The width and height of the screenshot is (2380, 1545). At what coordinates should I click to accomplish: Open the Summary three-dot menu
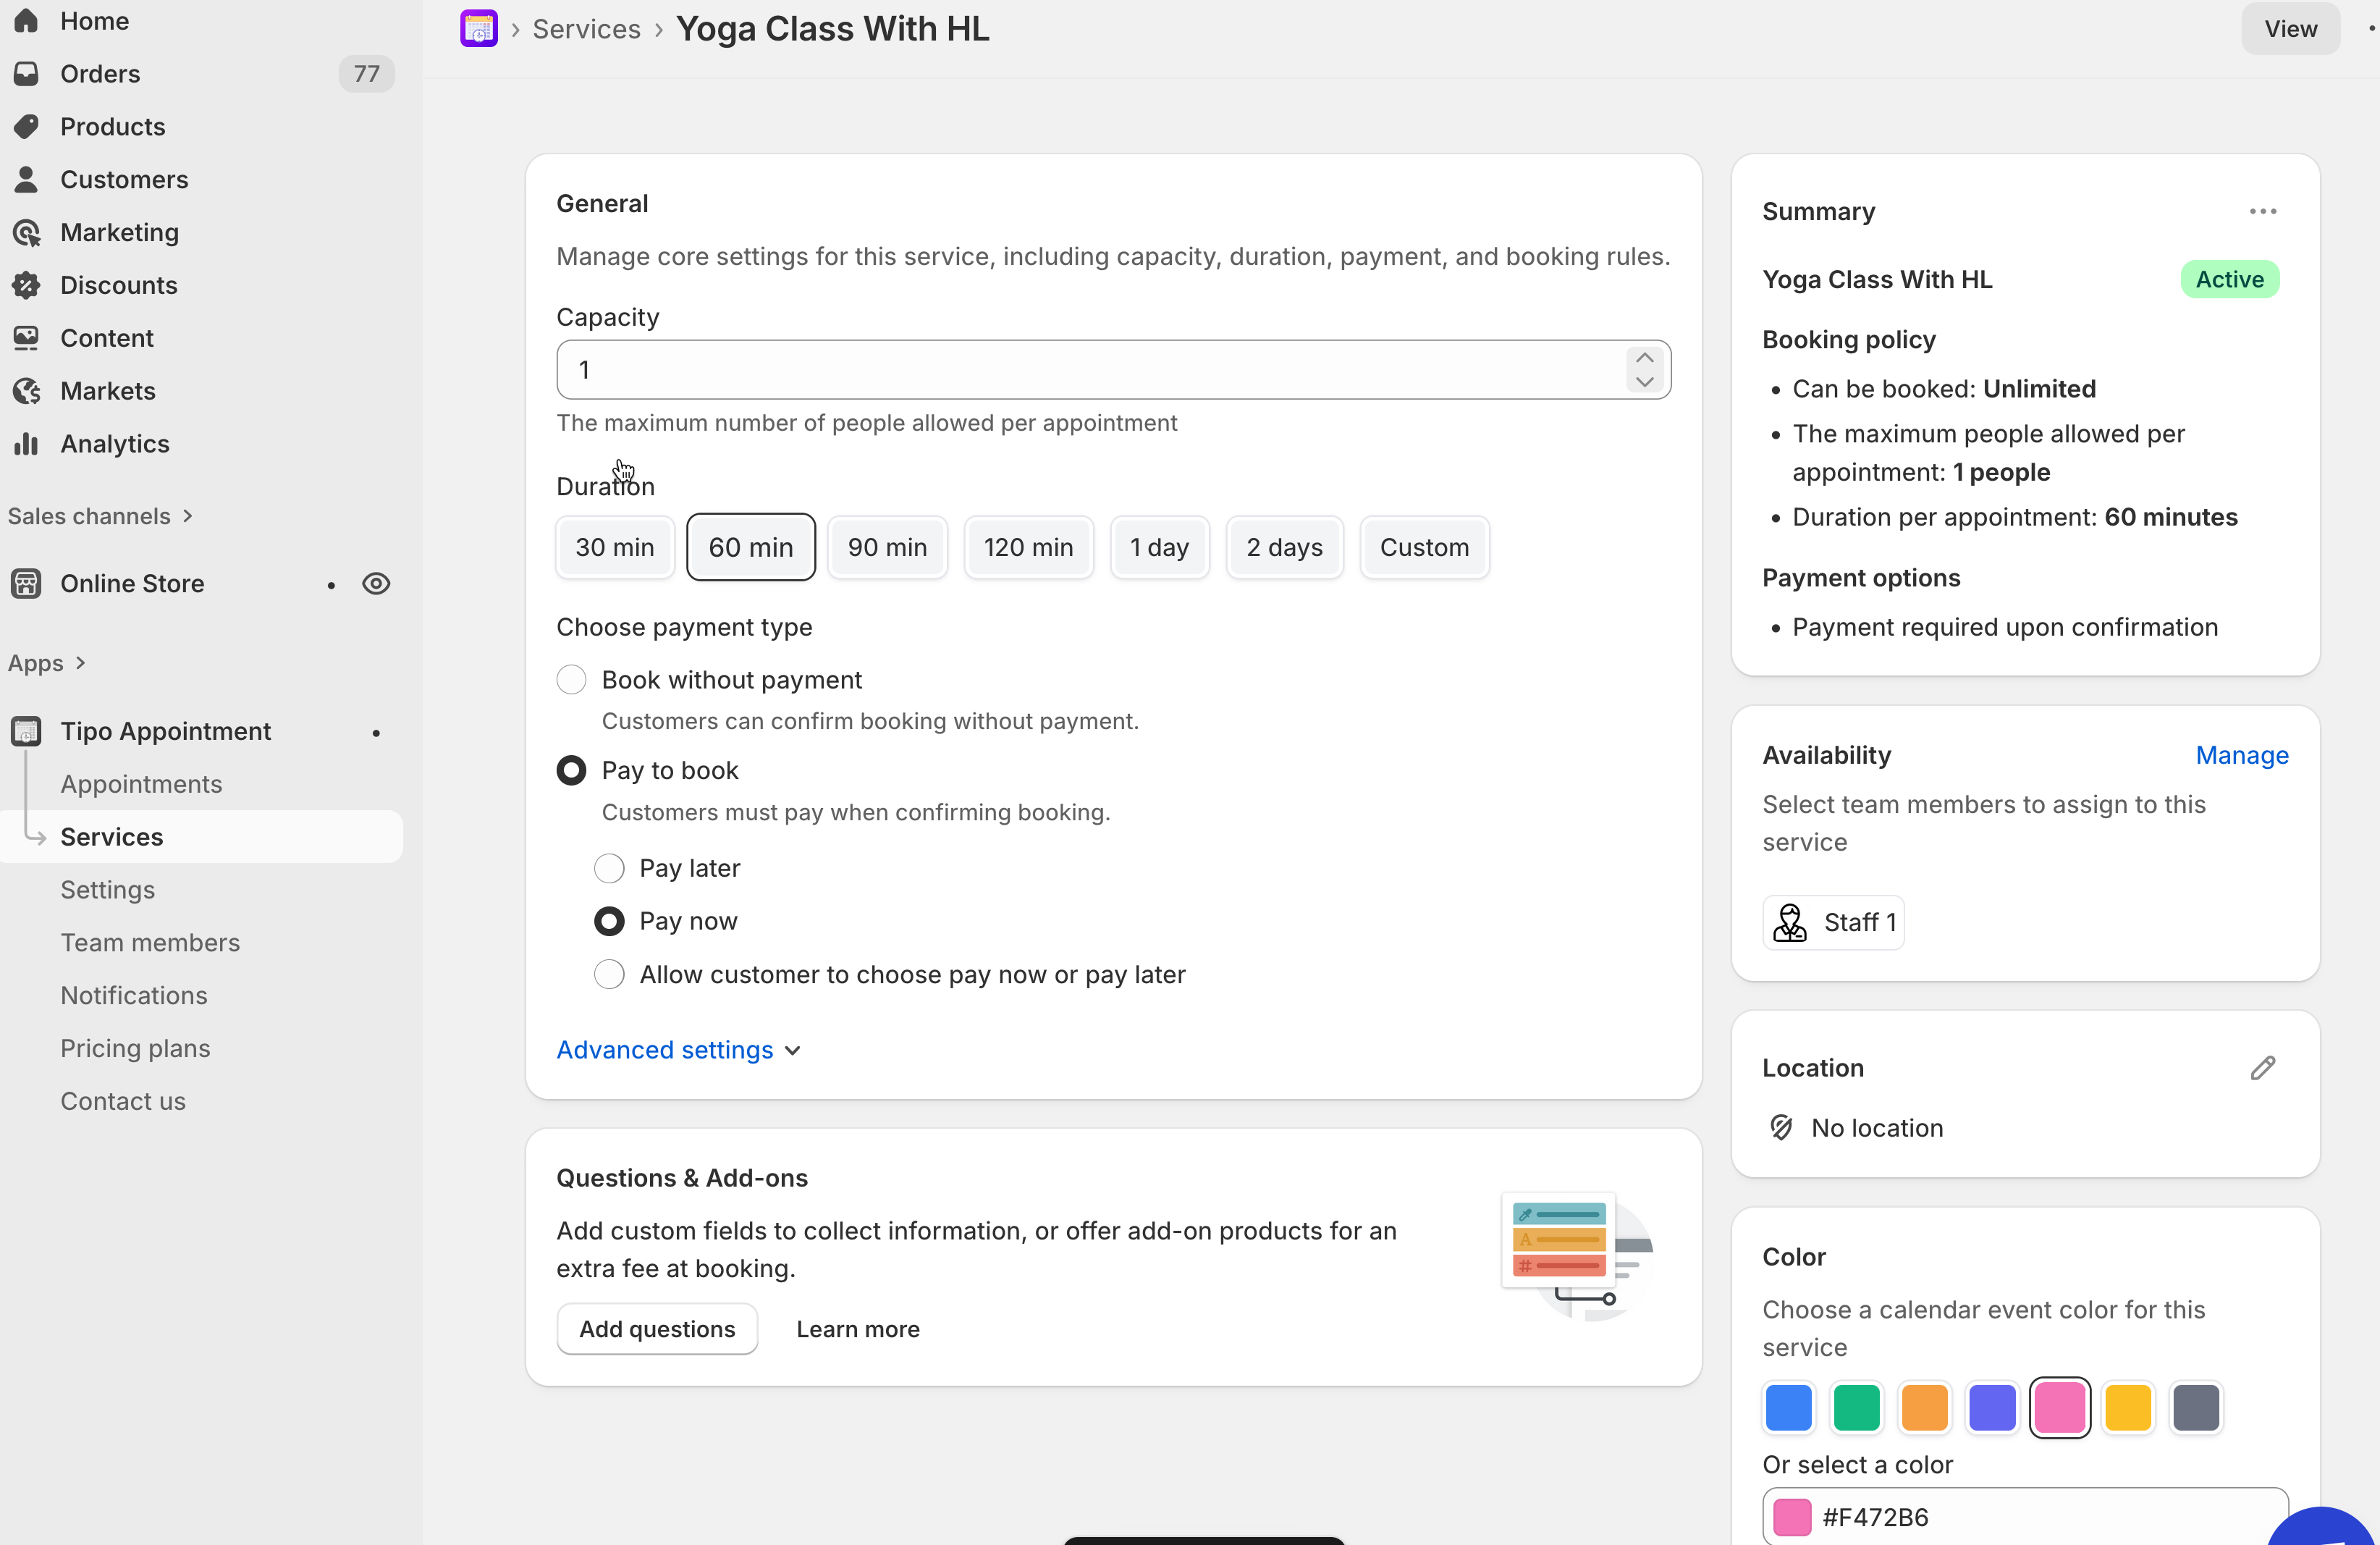(2262, 211)
